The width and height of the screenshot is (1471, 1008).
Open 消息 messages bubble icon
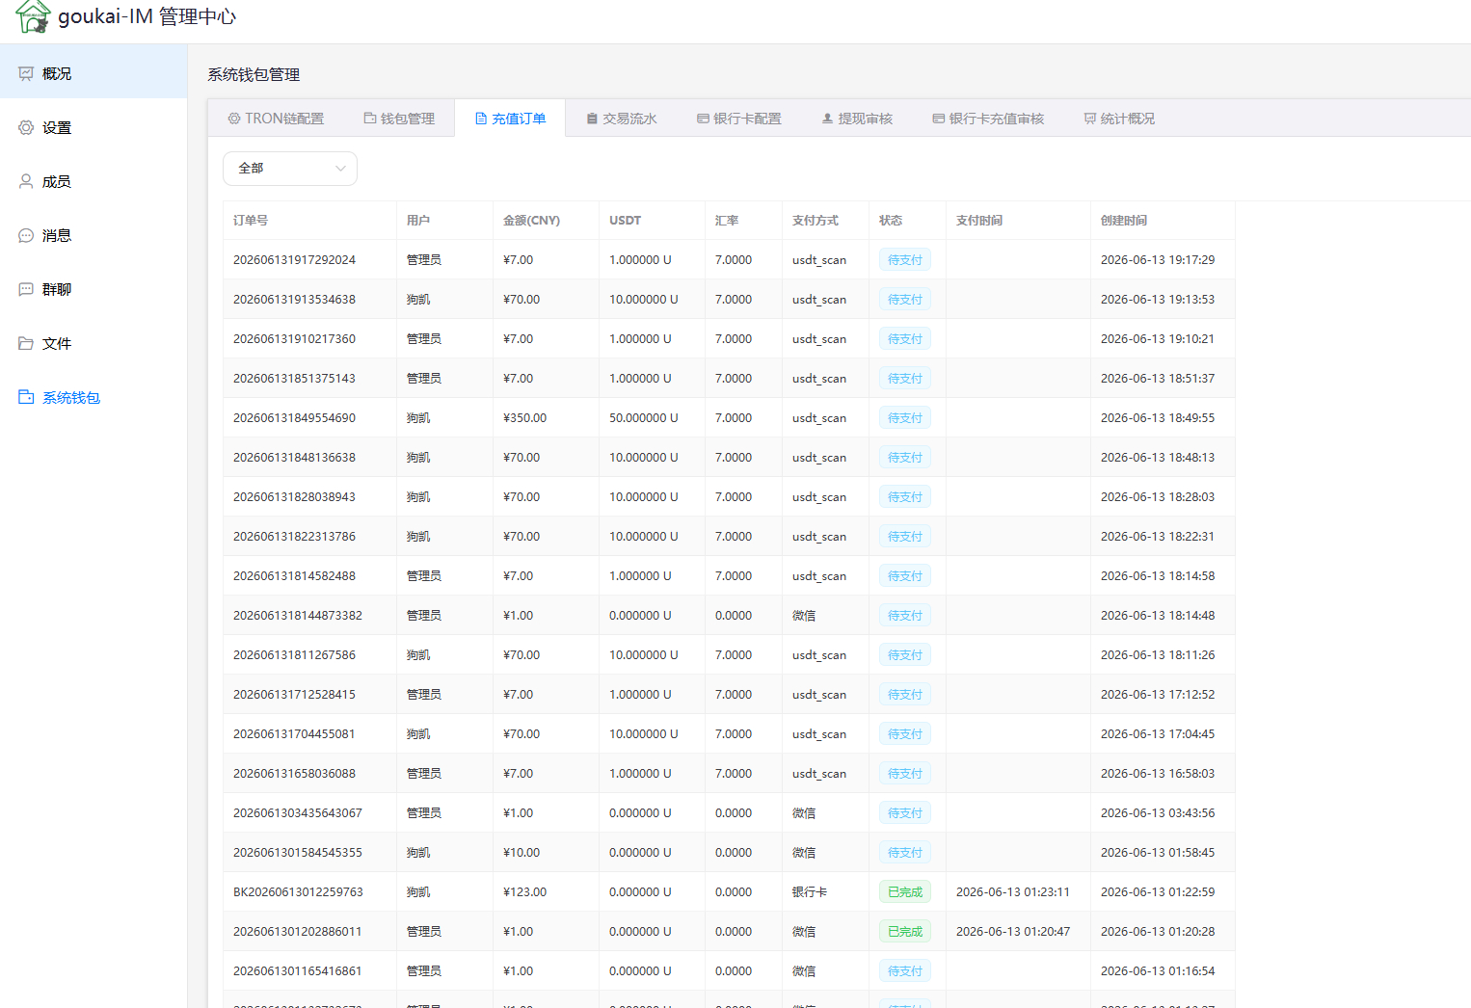26,235
